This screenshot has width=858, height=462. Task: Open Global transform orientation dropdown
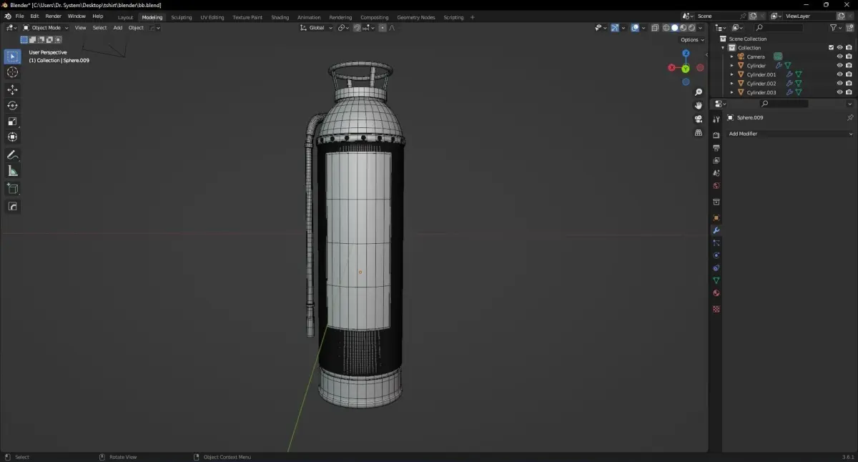click(x=316, y=28)
